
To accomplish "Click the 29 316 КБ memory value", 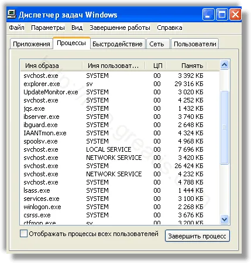I will (x=189, y=84).
